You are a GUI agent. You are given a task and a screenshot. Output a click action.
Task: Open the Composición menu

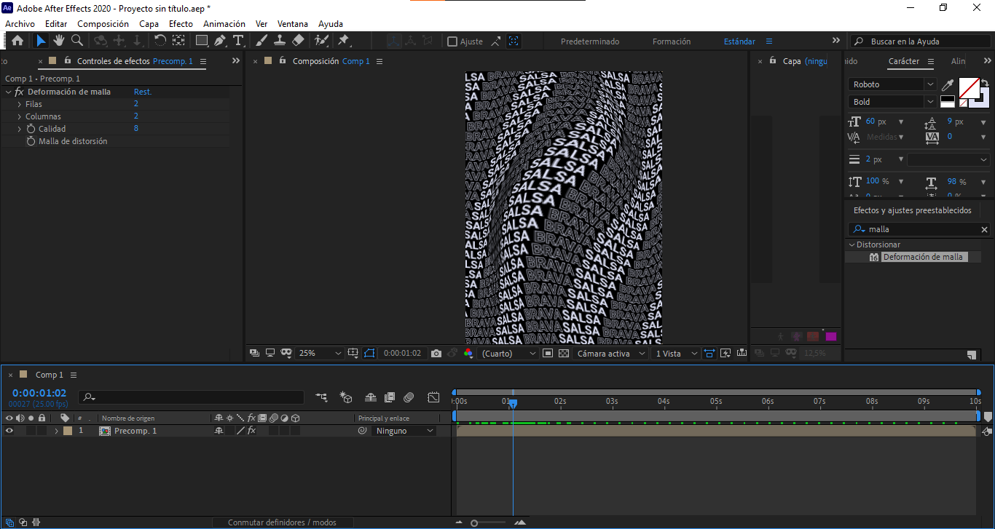[x=103, y=24]
